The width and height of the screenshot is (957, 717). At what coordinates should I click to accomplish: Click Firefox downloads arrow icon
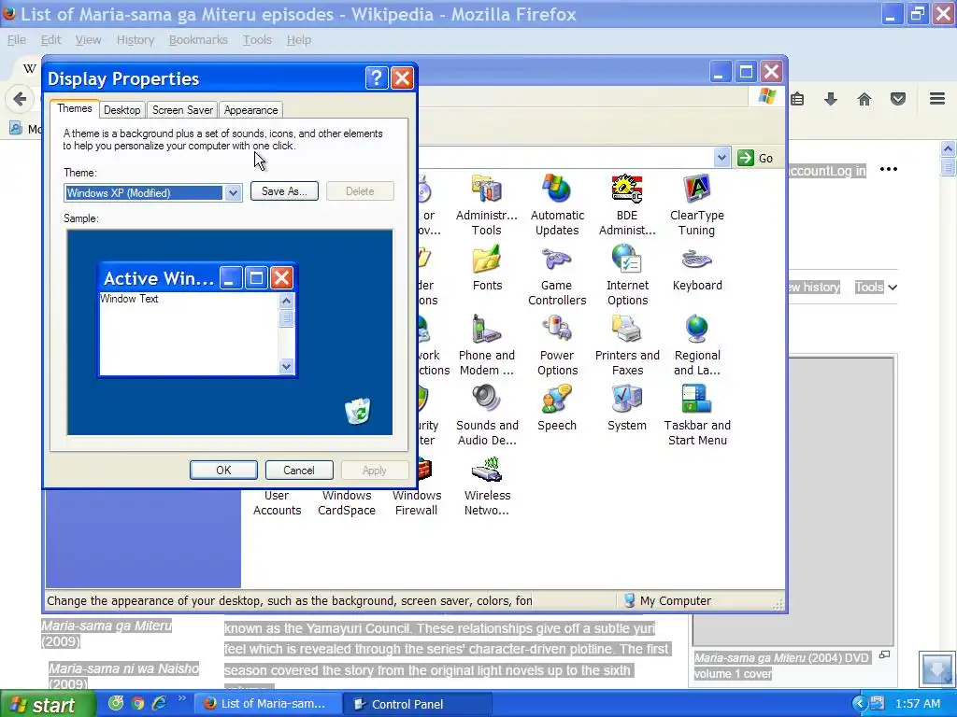click(x=831, y=99)
